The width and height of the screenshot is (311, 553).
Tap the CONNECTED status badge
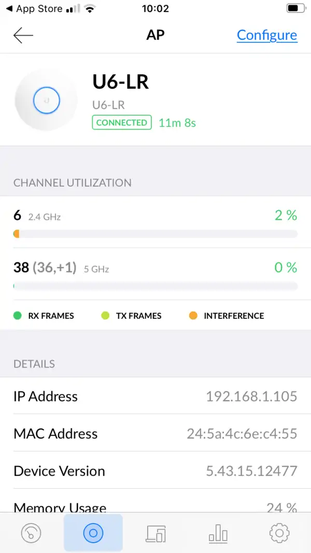pos(122,123)
